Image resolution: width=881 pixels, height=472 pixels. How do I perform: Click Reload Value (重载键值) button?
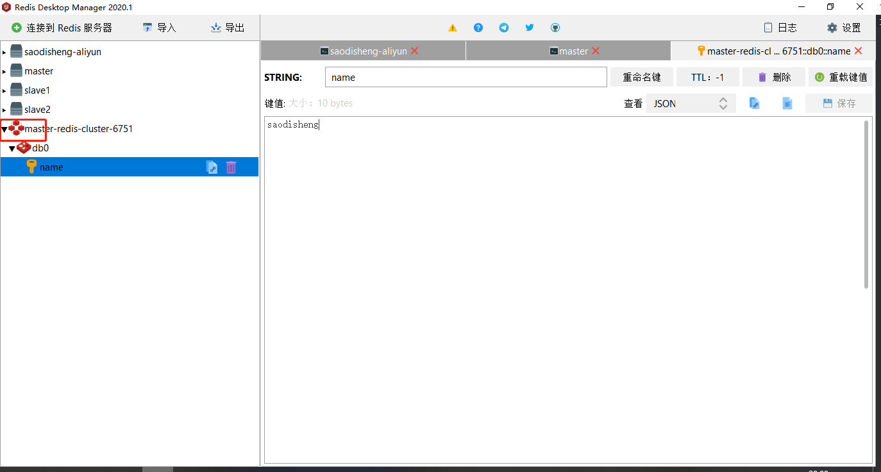(x=841, y=77)
